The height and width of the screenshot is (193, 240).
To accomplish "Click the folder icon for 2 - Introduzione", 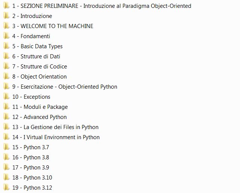I will (x=6, y=16).
